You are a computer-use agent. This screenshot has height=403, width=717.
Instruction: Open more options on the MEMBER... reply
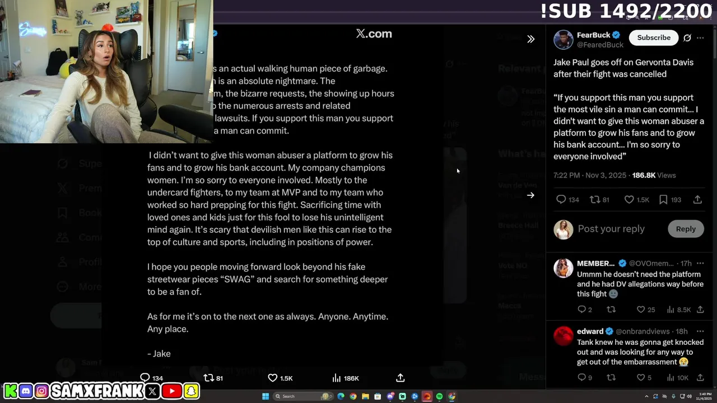click(x=700, y=263)
